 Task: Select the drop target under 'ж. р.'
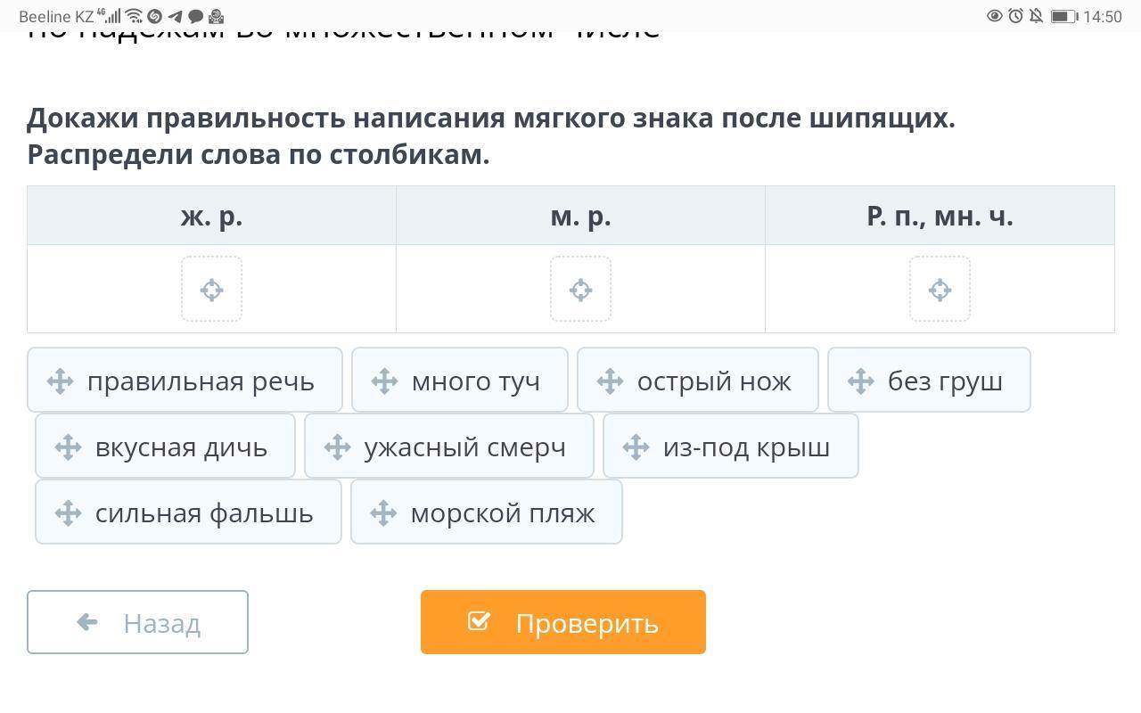211,289
